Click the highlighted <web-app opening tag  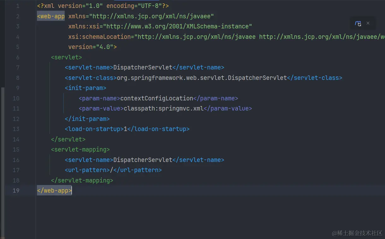click(x=51, y=16)
